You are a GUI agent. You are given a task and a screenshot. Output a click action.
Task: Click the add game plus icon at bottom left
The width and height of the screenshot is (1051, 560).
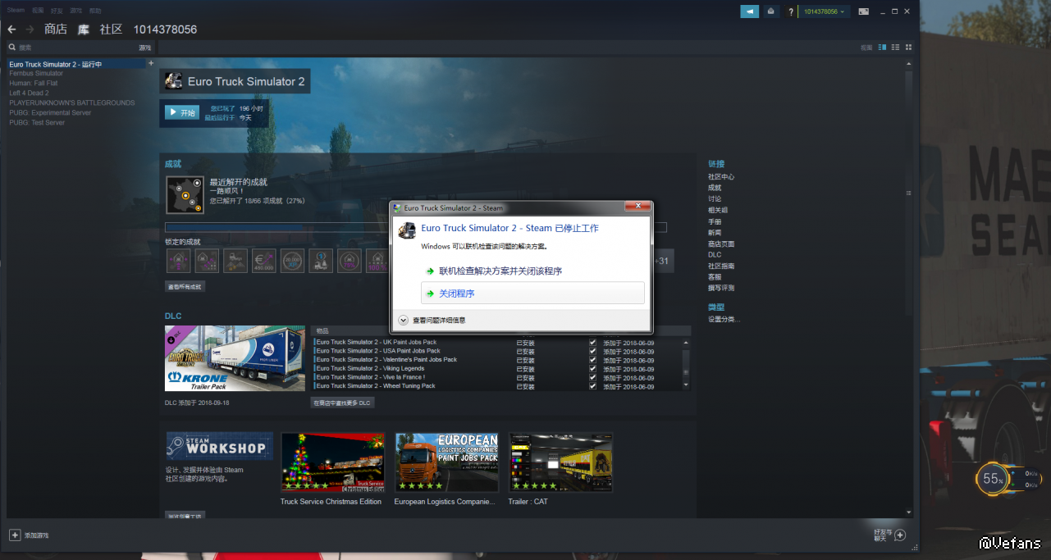15,535
